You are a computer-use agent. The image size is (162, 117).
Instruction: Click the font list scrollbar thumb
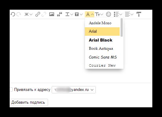point(121,27)
